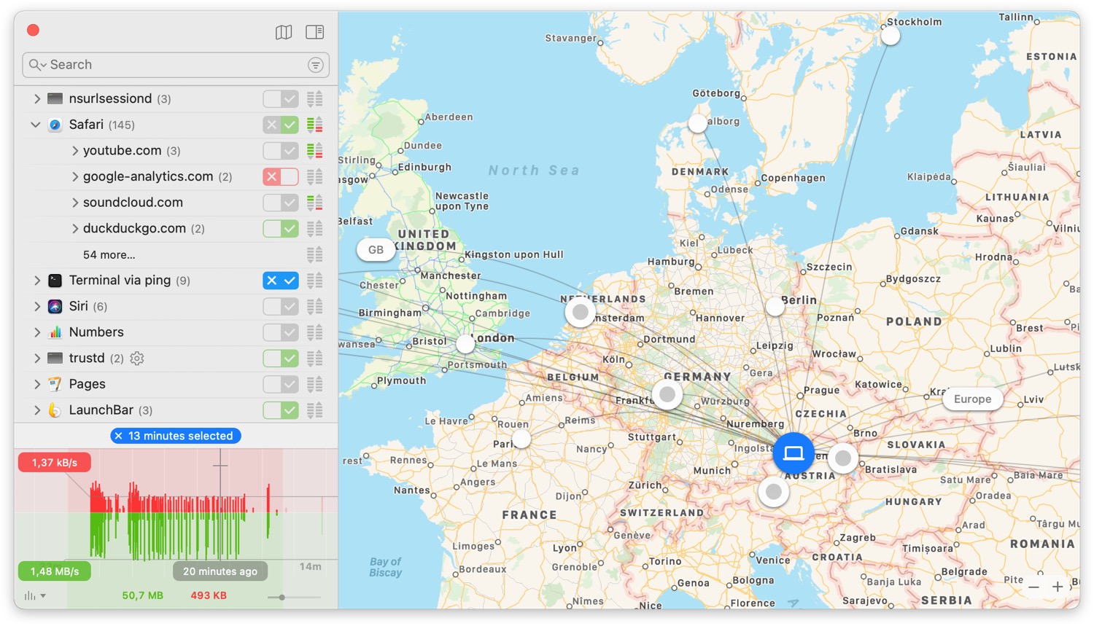
Task: Switch to the map view icon
Action: pos(284,32)
